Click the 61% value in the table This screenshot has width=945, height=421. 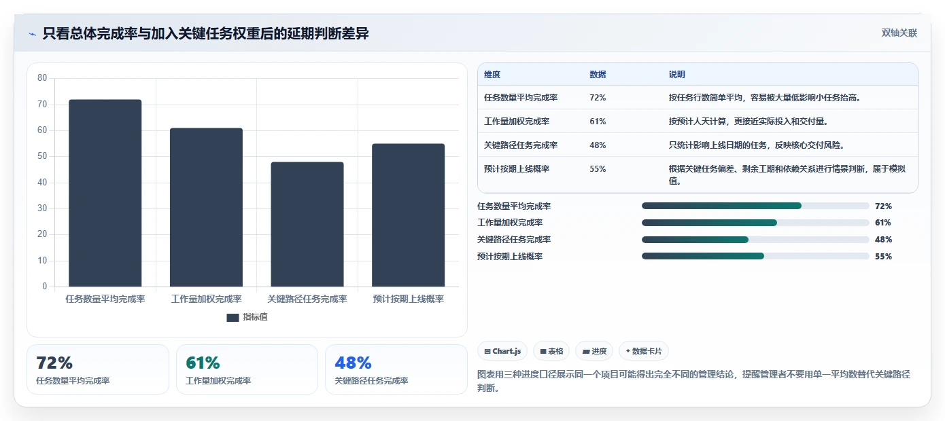point(598,122)
